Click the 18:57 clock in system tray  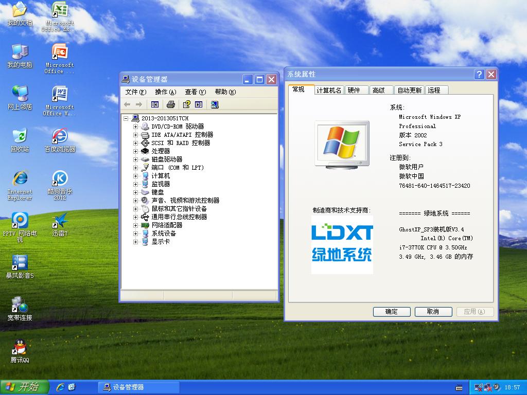coord(512,388)
